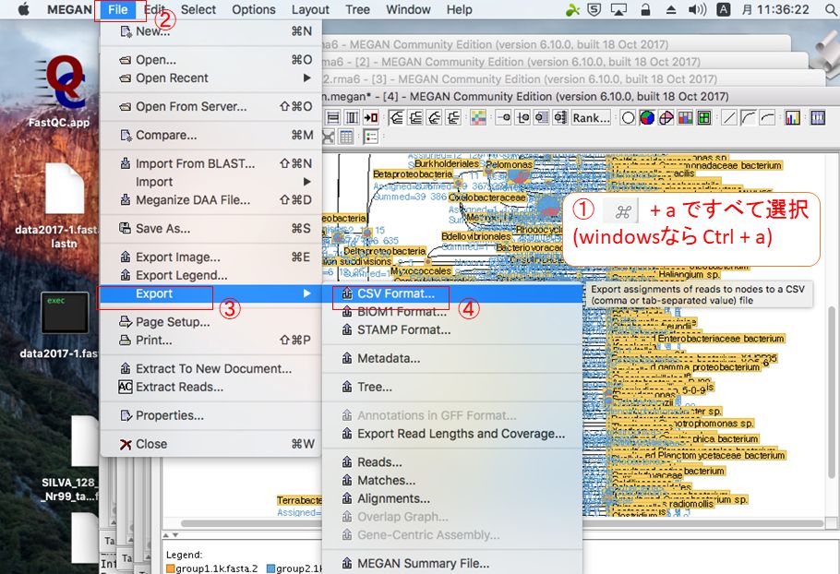Viewport: 840px width, 574px height.
Task: Click tree layout icon left of color grid
Action: point(453,117)
